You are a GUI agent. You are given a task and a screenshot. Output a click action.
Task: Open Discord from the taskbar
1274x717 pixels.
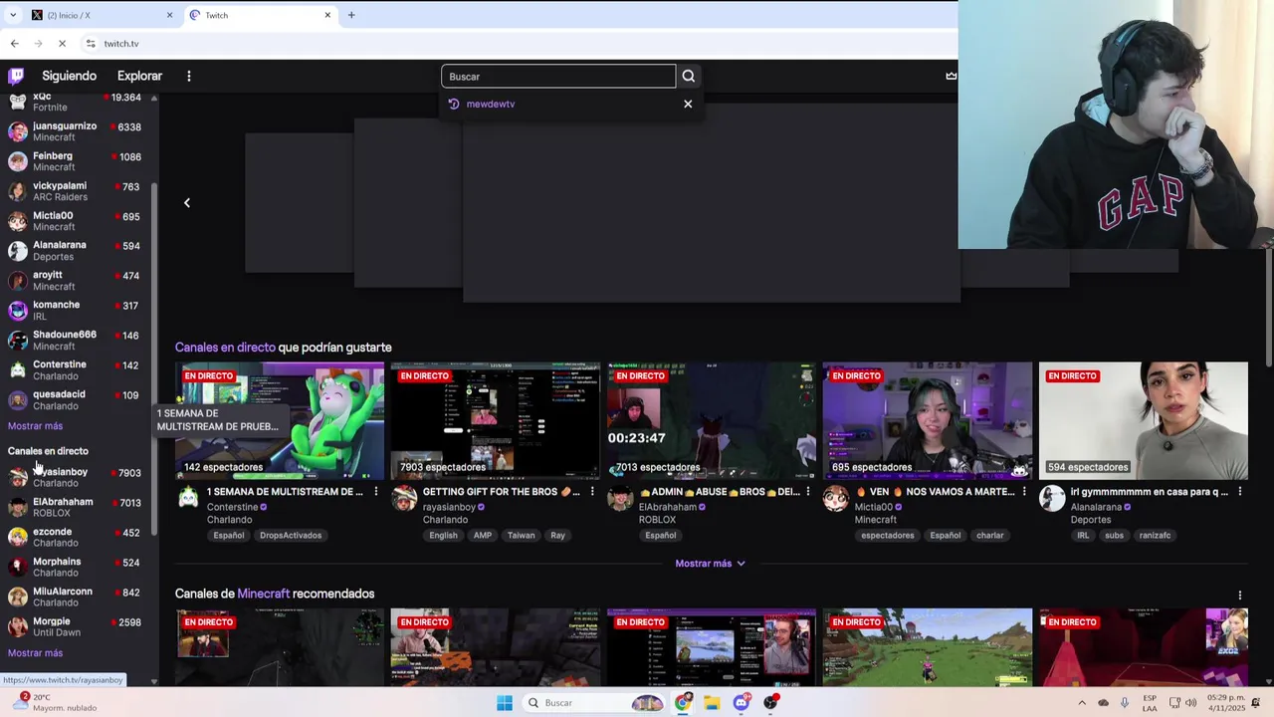coord(742,703)
